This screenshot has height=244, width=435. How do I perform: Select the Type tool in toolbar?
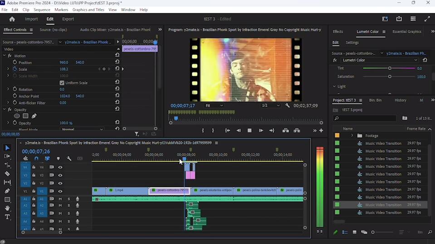pos(7,217)
